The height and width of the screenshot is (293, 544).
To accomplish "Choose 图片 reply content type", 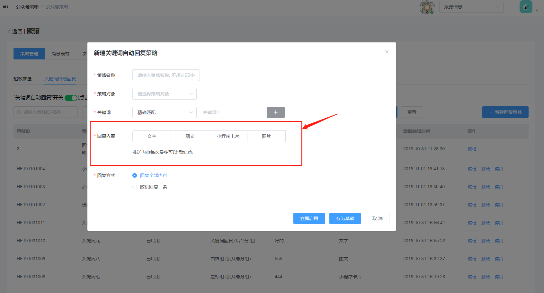I will pyautogui.click(x=266, y=136).
